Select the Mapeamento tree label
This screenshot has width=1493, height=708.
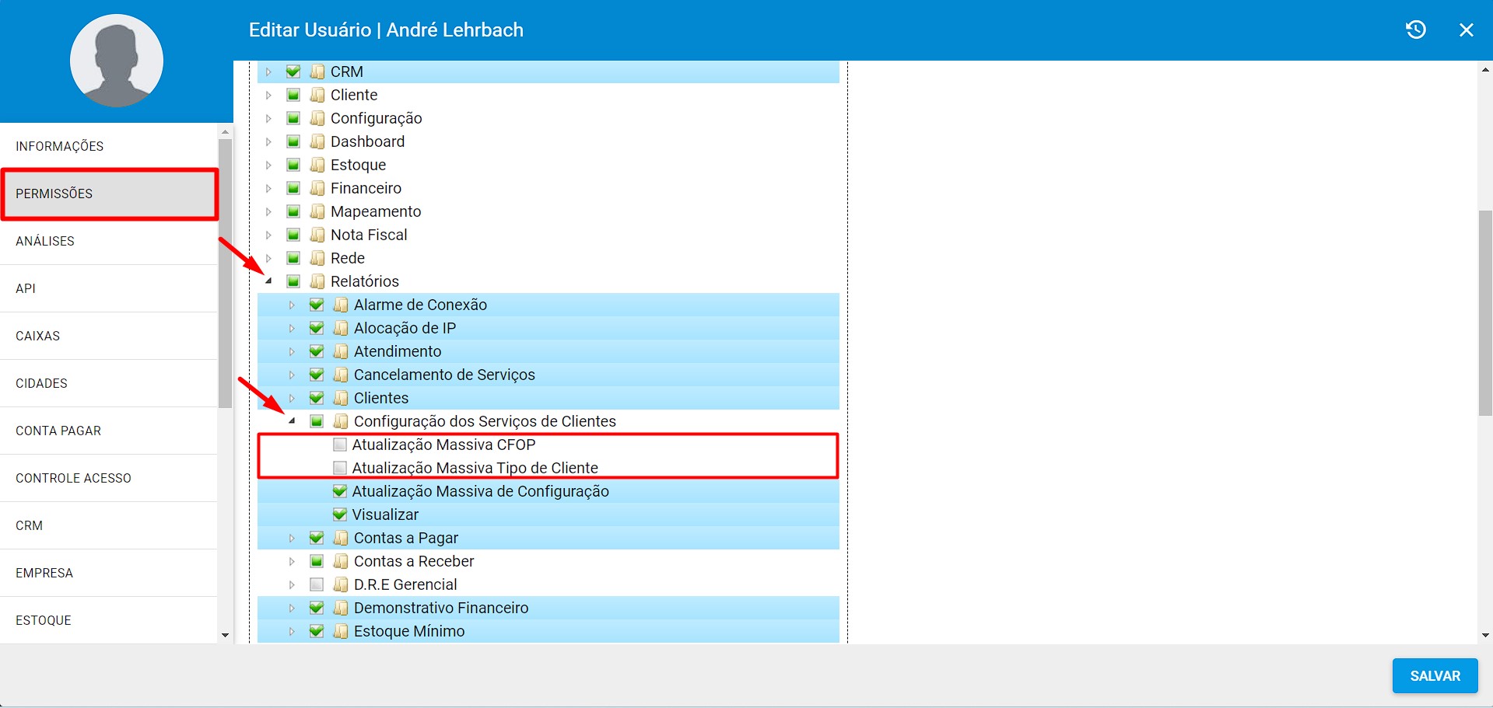376,211
